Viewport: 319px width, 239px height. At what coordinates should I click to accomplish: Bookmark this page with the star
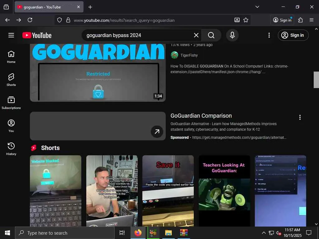tap(246, 20)
